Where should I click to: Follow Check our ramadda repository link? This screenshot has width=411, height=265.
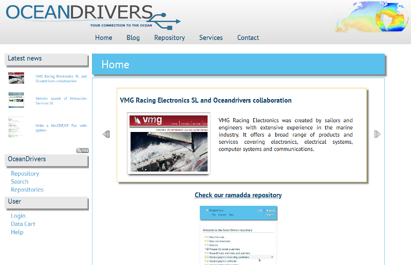pos(238,195)
